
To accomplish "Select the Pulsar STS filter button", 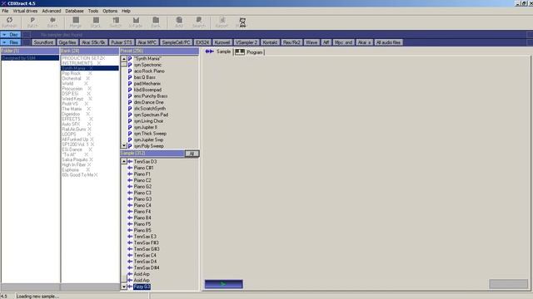I will (x=122, y=42).
